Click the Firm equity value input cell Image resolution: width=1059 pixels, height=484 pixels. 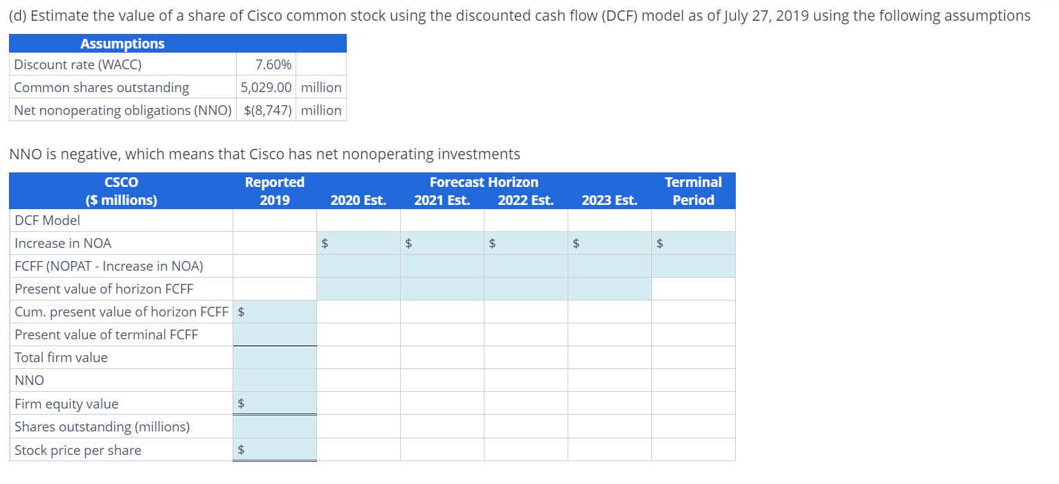click(x=273, y=403)
